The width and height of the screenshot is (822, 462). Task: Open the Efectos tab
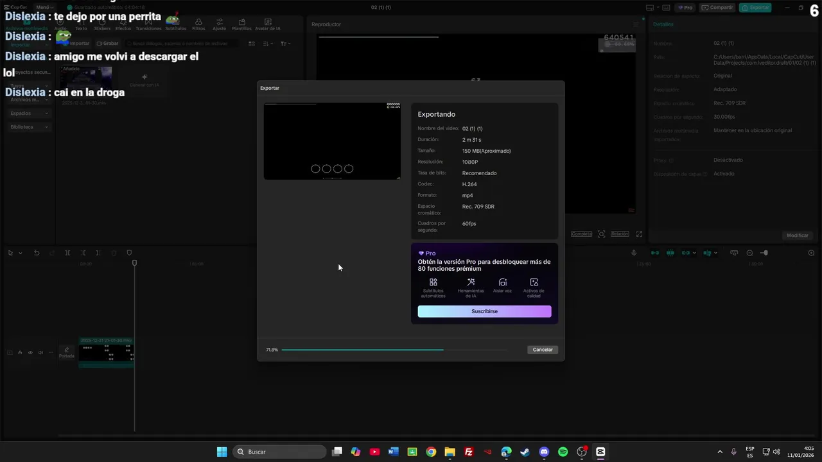point(123,25)
